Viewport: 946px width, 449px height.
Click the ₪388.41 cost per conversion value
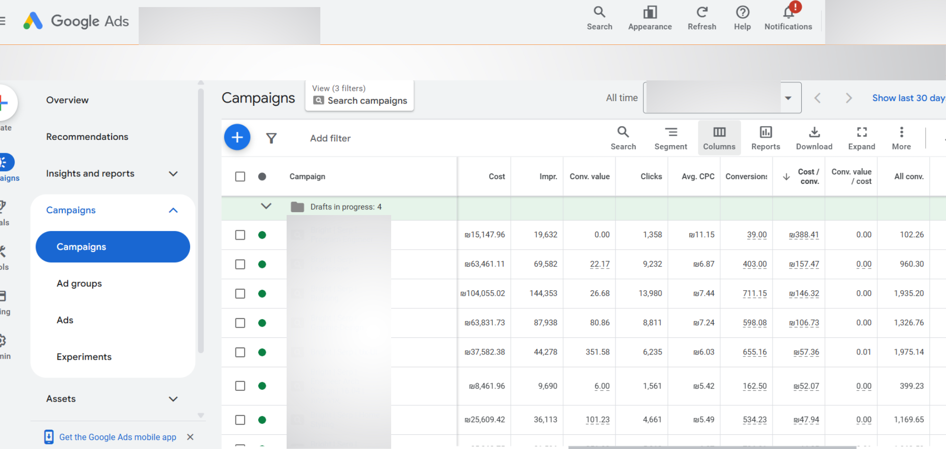(x=804, y=235)
